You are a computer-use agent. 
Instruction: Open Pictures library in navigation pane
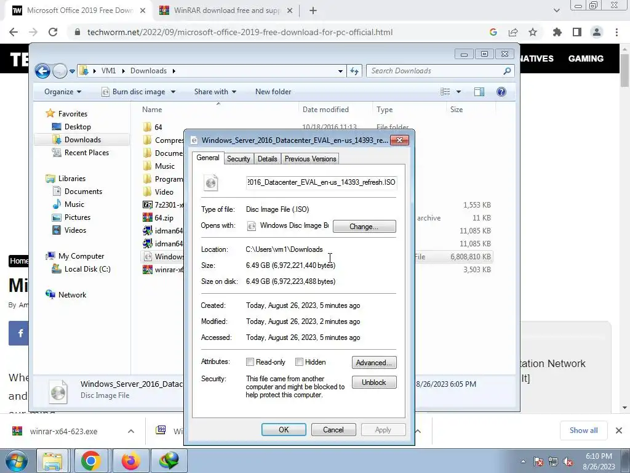[x=77, y=217]
